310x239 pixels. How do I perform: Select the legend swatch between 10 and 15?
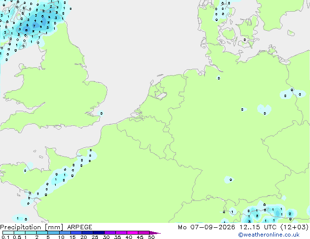click(65, 233)
